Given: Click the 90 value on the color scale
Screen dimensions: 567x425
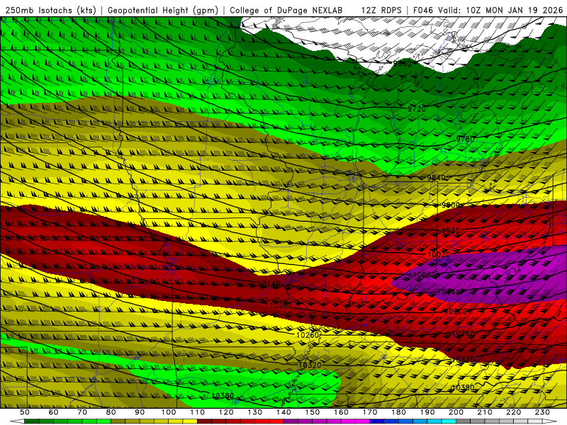Looking at the screenshot, I should [140, 412].
